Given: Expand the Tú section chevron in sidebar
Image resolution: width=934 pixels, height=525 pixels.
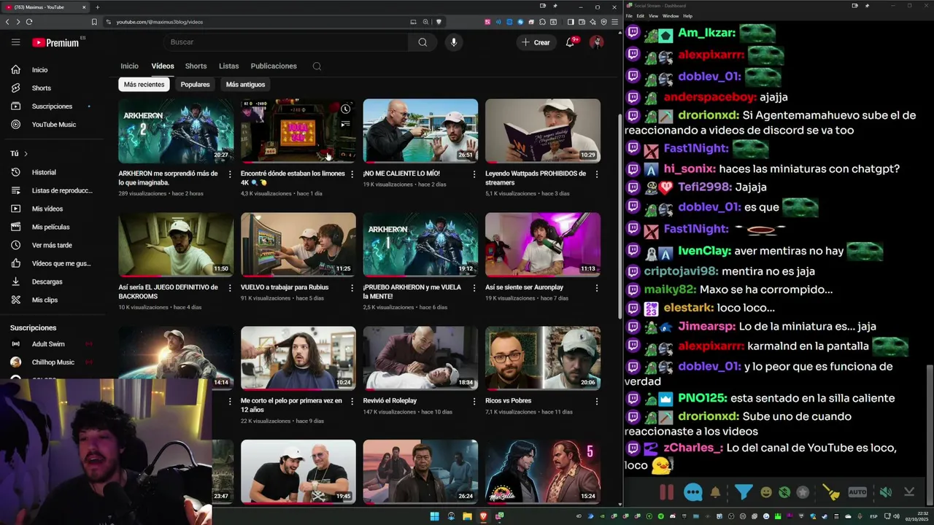Looking at the screenshot, I should click(26, 154).
